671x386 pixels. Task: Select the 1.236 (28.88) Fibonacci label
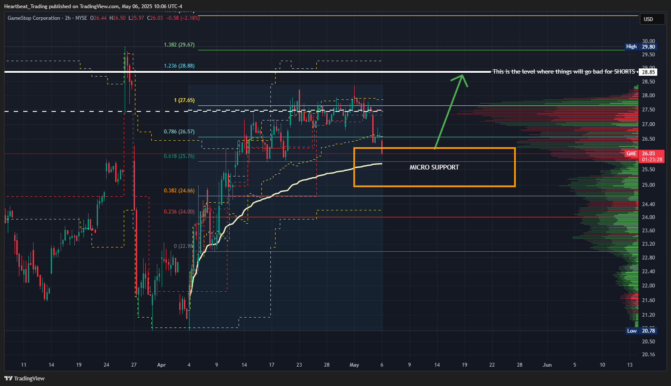pyautogui.click(x=179, y=66)
